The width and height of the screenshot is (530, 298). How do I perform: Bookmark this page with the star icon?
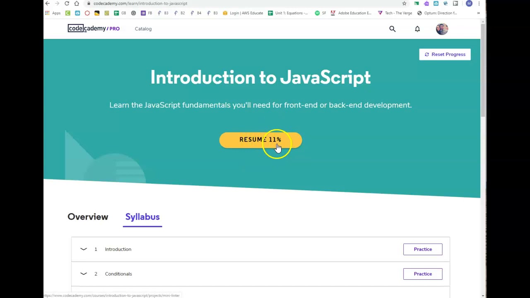[404, 3]
